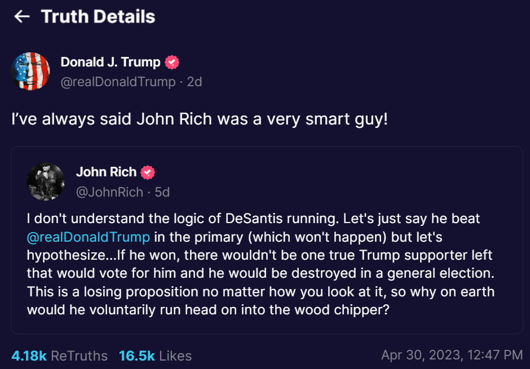This screenshot has width=530, height=369.
Task: Follow the @realDonaldTrump mention in quoted text
Action: pos(88,237)
